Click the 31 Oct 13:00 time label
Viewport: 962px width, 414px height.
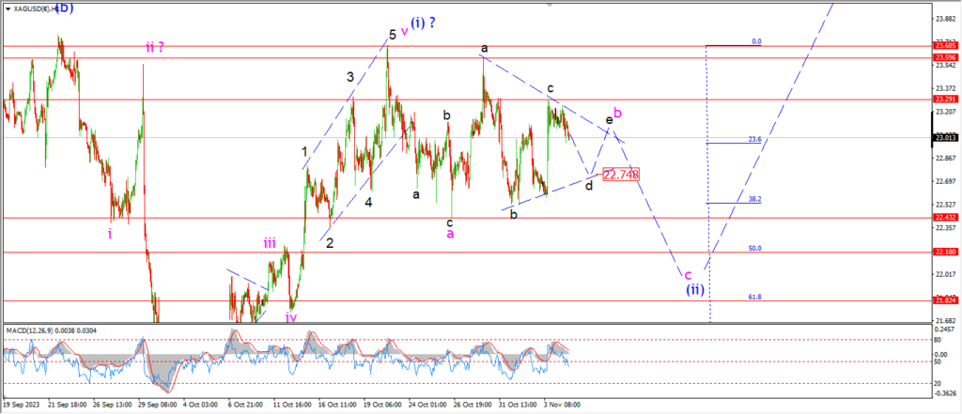point(518,405)
